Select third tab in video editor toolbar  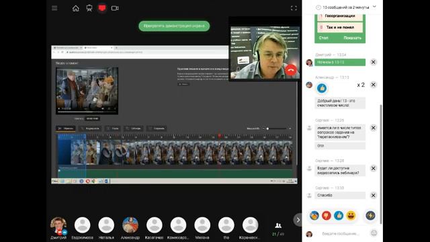[112, 128]
